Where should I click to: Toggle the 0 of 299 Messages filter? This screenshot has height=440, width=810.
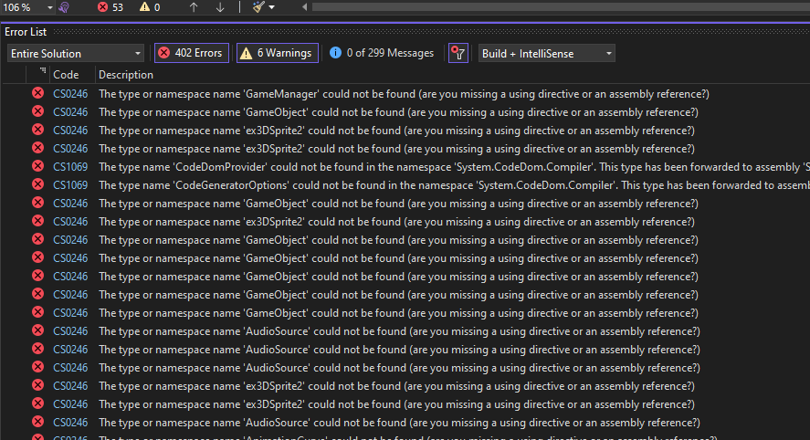pos(382,53)
